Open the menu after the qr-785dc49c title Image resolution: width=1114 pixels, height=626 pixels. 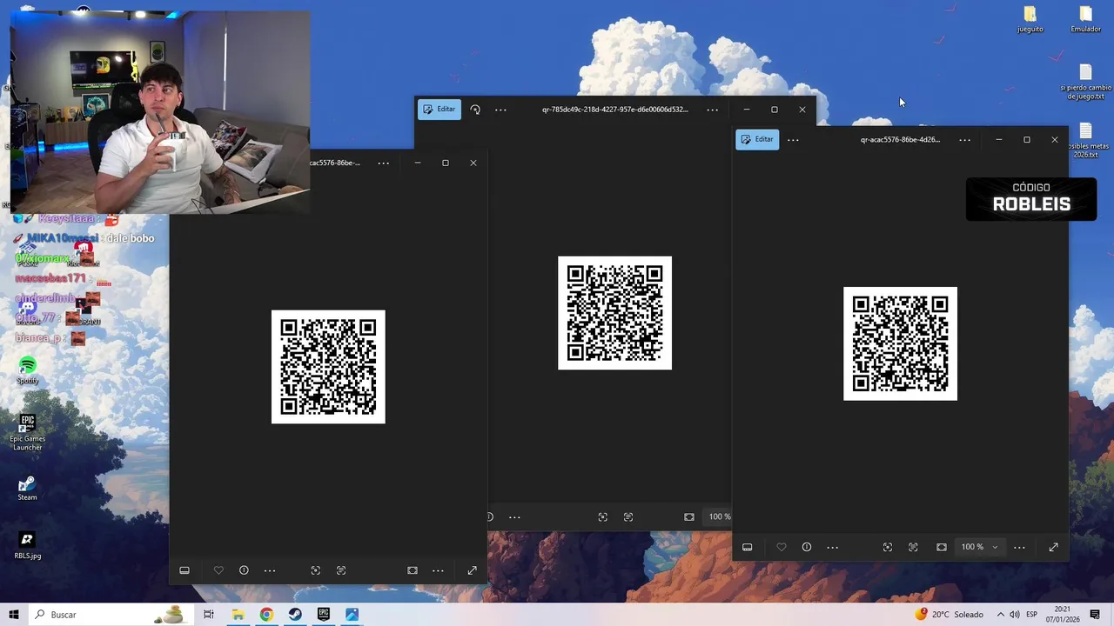tap(712, 110)
